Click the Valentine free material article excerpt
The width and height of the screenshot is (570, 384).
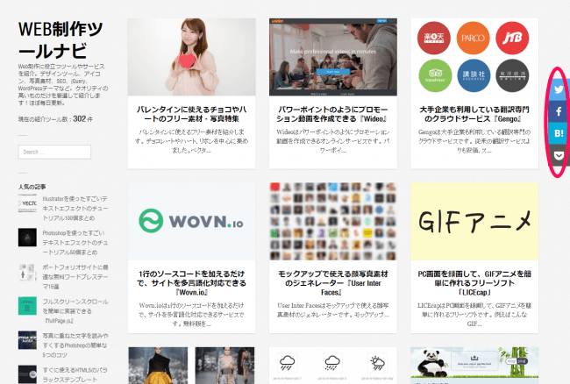click(x=191, y=141)
